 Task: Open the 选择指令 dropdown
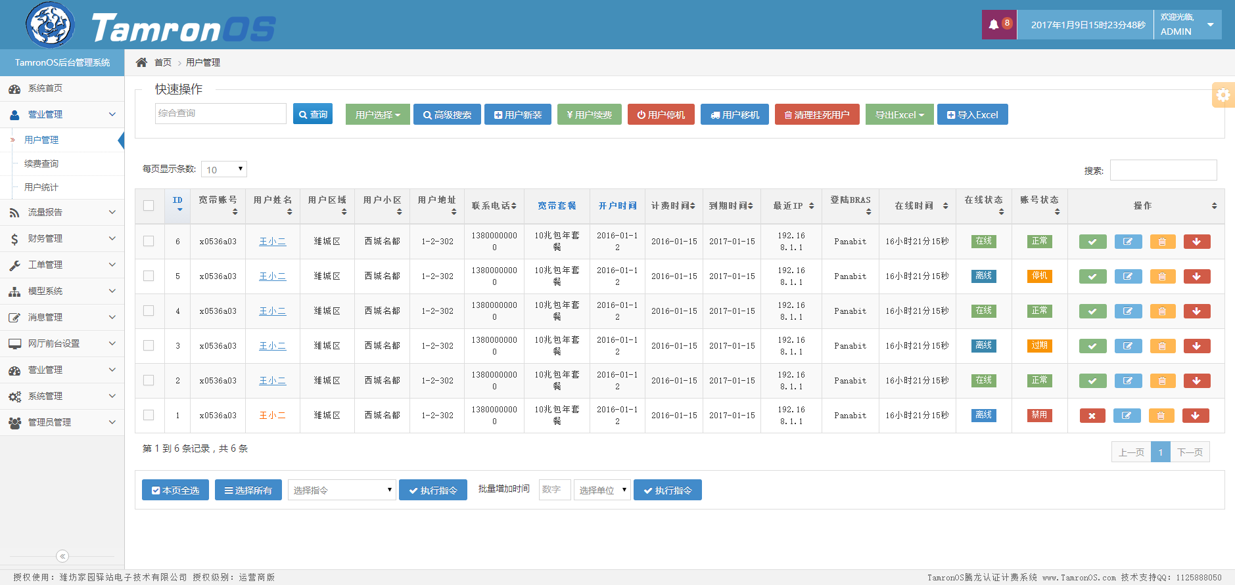[342, 490]
